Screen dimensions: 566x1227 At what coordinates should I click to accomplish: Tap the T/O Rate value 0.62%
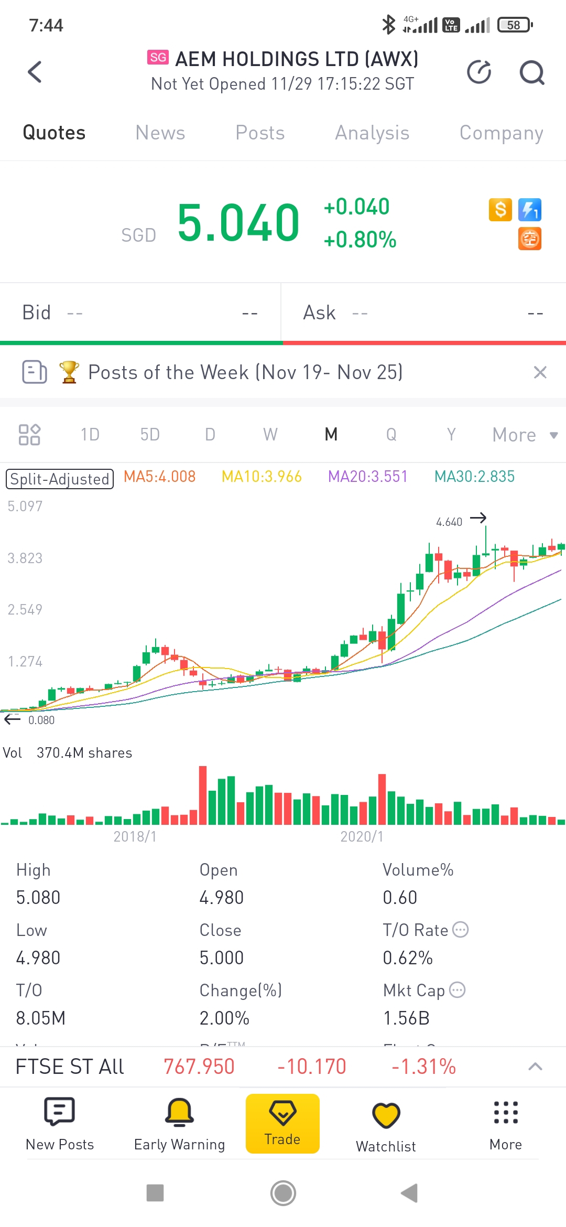click(x=408, y=958)
